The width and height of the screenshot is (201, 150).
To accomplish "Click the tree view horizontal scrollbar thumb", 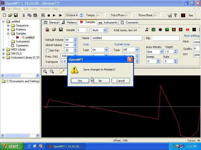I will 13,75.
